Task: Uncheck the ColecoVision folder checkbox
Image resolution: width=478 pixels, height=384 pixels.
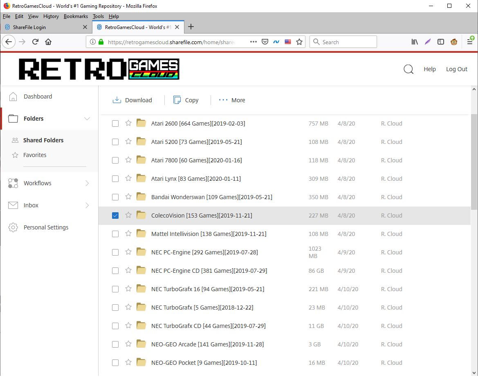Action: pyautogui.click(x=115, y=216)
